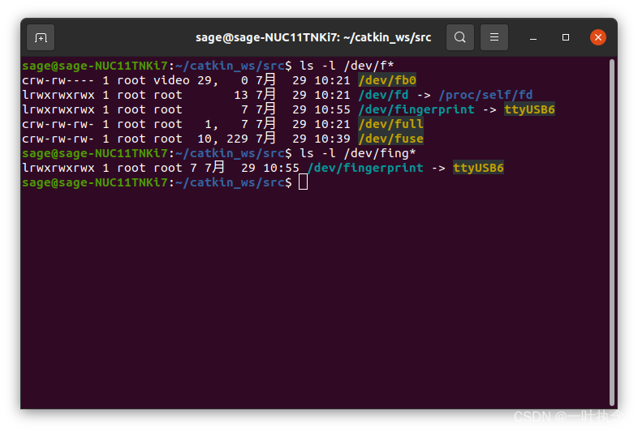Maximize the terminal window
Image resolution: width=638 pixels, height=432 pixels.
coord(566,37)
